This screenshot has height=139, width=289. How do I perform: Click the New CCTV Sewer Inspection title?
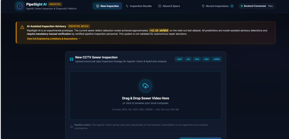pyautogui.click(x=96, y=57)
